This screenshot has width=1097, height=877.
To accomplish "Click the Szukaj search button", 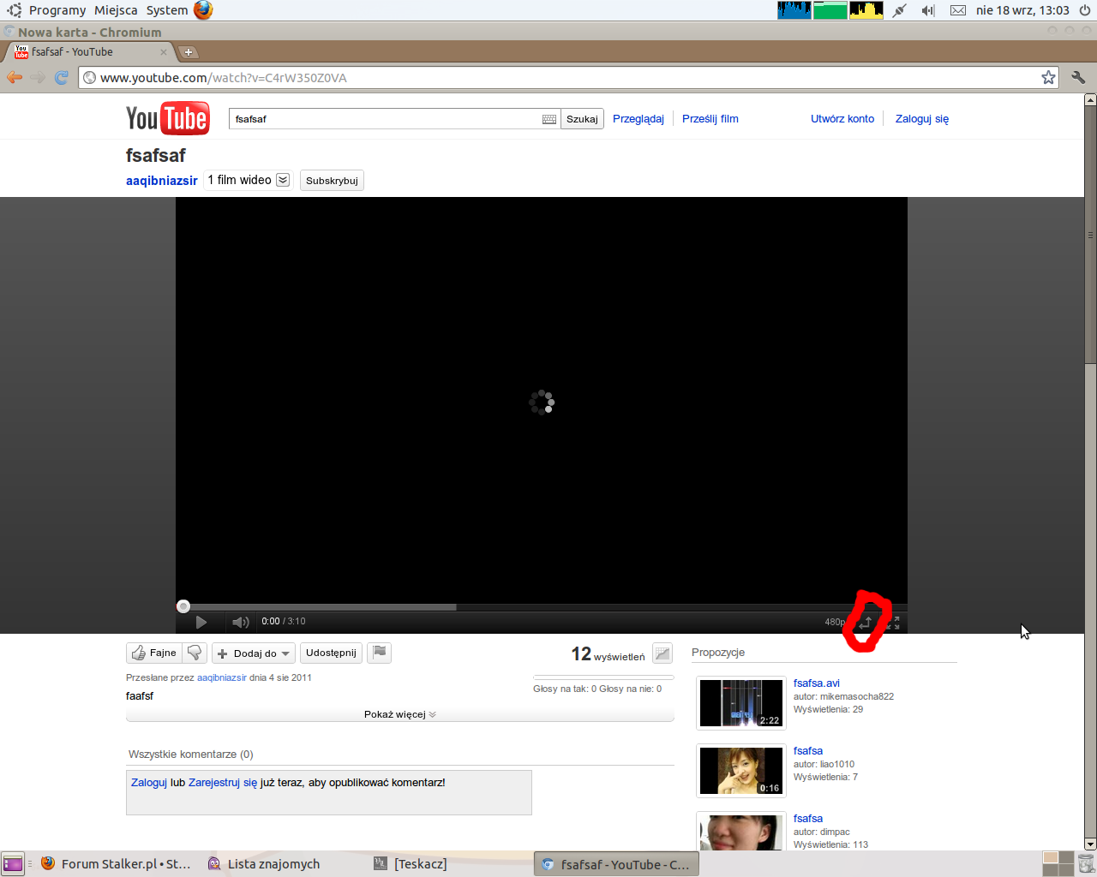I will coord(582,119).
